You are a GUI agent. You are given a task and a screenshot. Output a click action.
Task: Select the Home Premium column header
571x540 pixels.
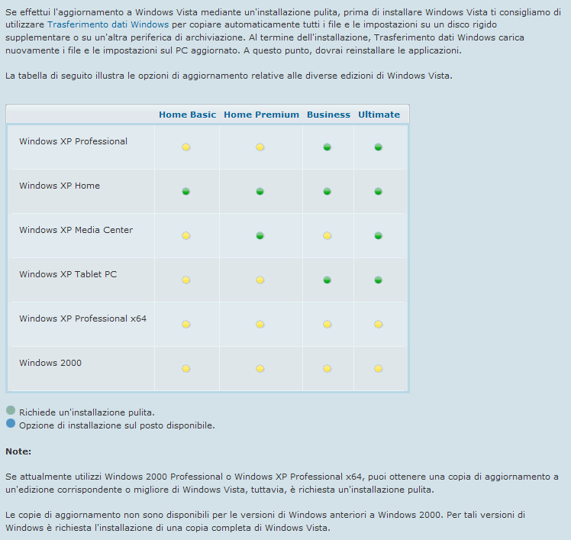click(261, 115)
